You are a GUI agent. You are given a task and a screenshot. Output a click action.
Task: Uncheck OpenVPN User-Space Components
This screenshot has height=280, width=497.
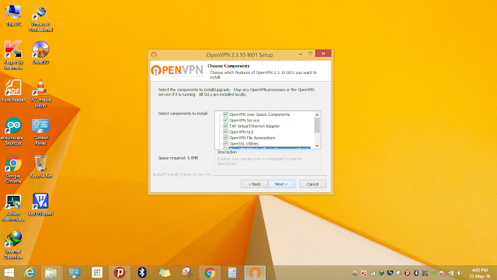pos(226,114)
